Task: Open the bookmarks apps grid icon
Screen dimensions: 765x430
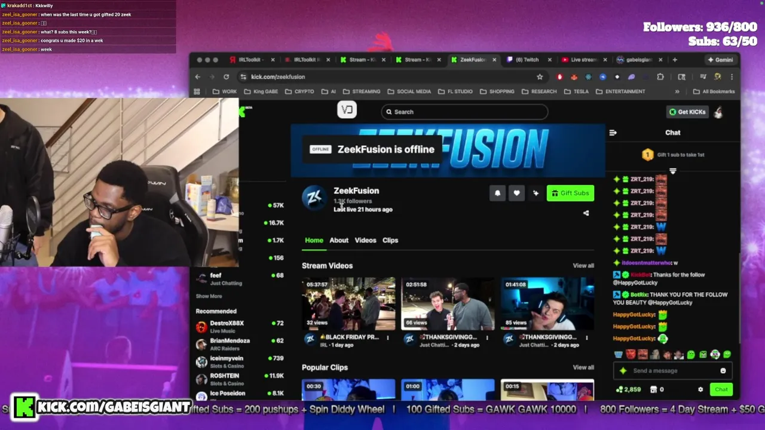Action: [x=197, y=91]
